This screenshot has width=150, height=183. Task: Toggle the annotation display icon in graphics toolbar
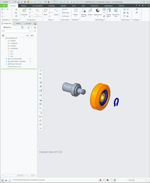(x=41, y=112)
